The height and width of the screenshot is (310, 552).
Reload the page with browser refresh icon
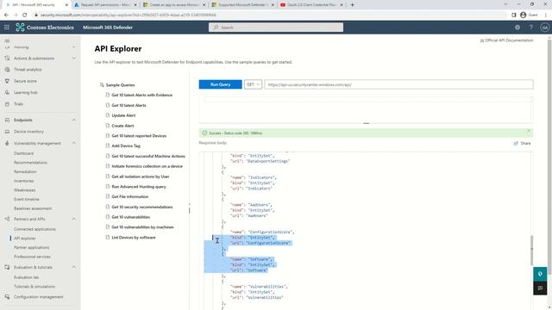point(24,15)
